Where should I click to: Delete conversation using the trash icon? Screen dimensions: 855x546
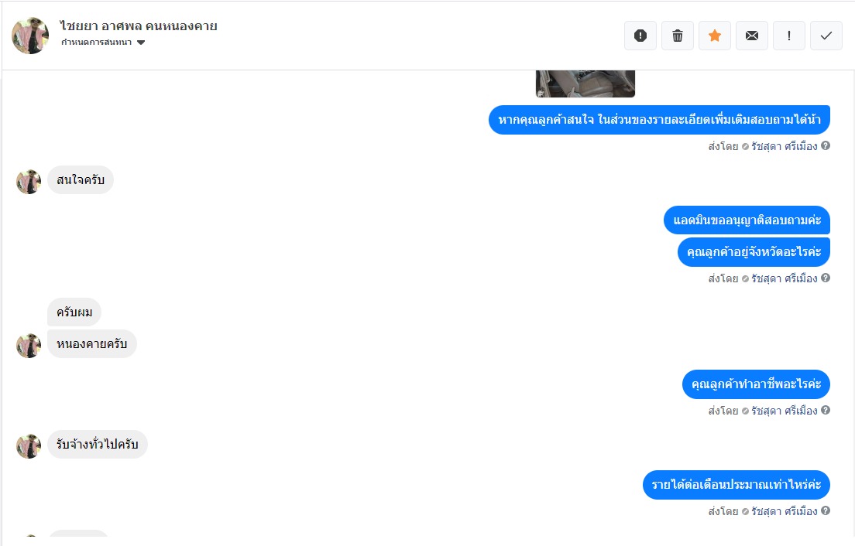677,36
